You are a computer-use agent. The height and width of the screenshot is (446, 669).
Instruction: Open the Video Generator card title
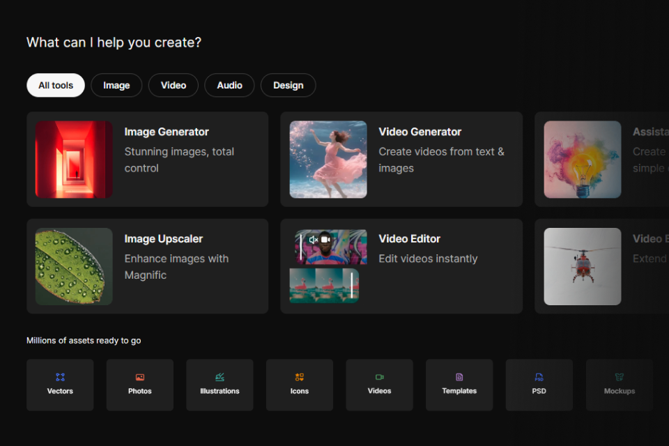[420, 132]
